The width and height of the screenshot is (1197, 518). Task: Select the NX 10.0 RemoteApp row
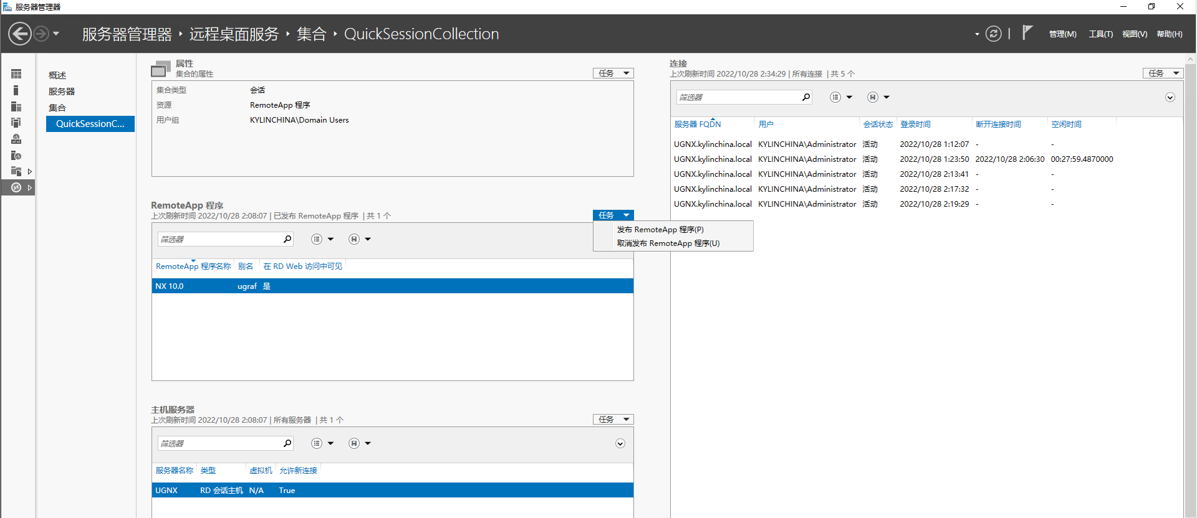point(393,286)
